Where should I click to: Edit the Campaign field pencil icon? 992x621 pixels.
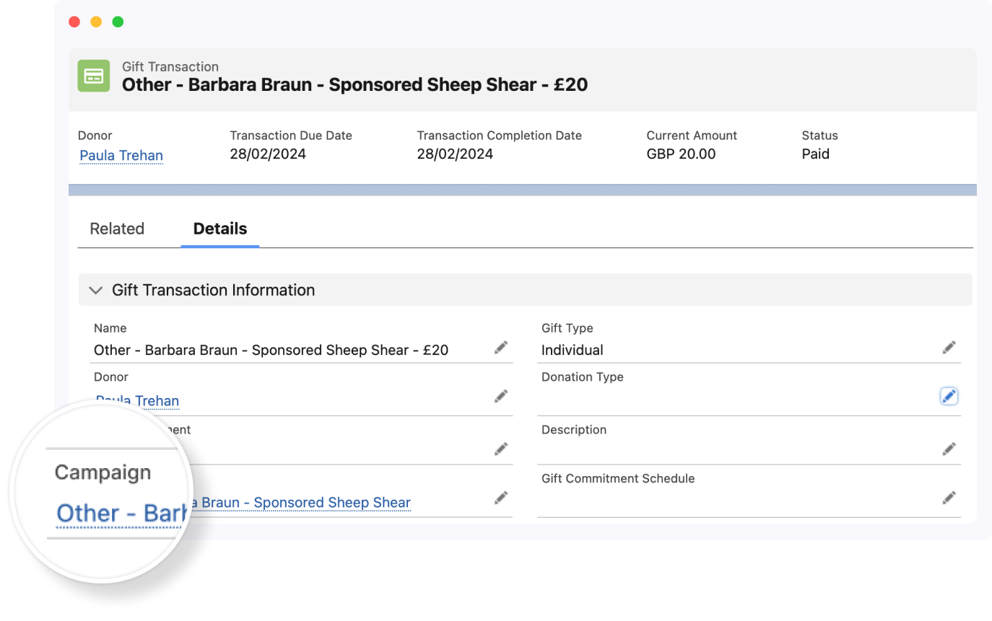[501, 498]
